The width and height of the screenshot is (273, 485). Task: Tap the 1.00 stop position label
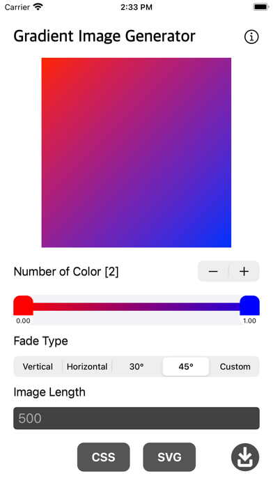pyautogui.click(x=249, y=321)
